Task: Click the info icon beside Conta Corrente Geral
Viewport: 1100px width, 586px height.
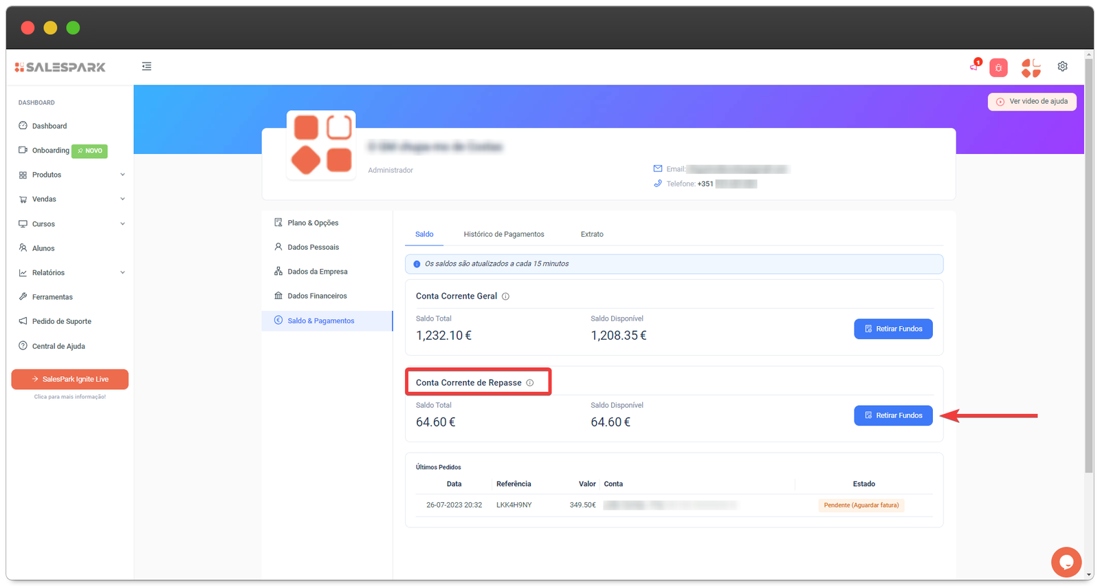Action: tap(505, 296)
